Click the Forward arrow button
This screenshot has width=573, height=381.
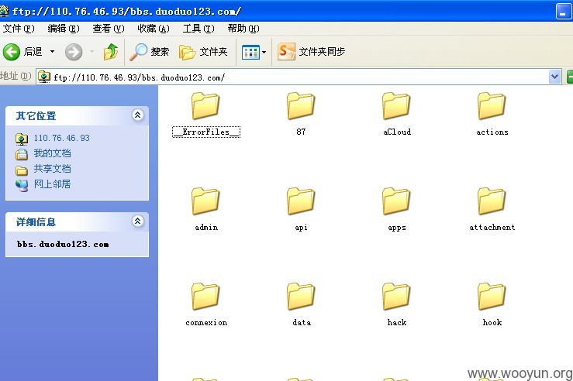point(74,52)
